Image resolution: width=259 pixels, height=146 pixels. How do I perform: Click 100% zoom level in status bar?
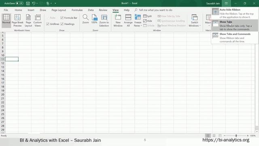(x=253, y=135)
